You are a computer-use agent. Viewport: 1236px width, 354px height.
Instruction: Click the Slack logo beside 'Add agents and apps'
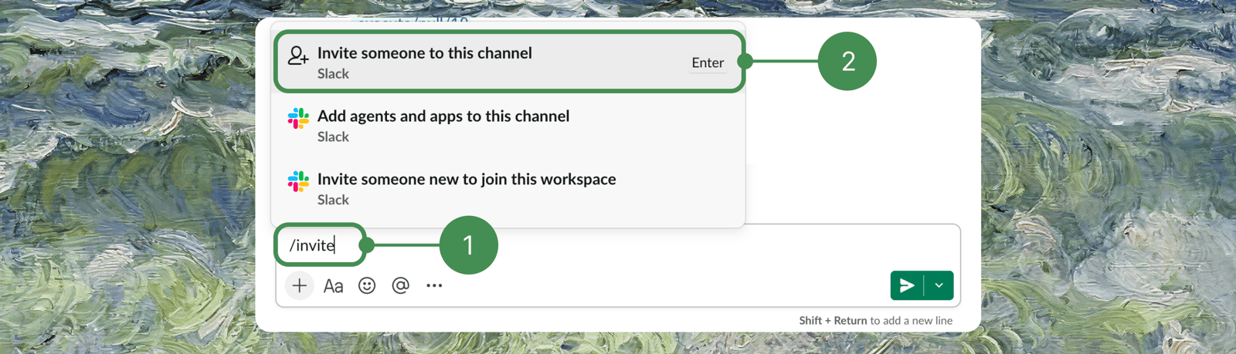click(298, 118)
